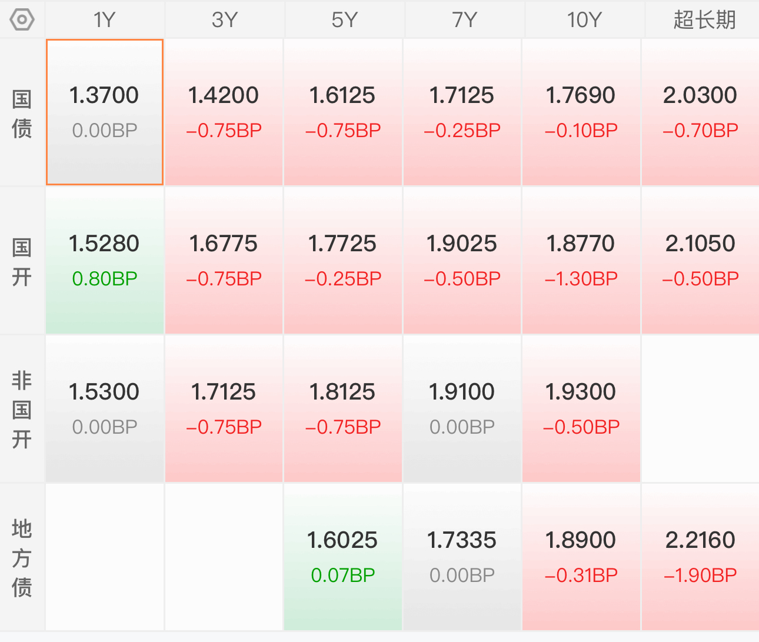Open the green 1.5280 国开 1Y cell
Viewport: 759px width, 642px height.
105,261
